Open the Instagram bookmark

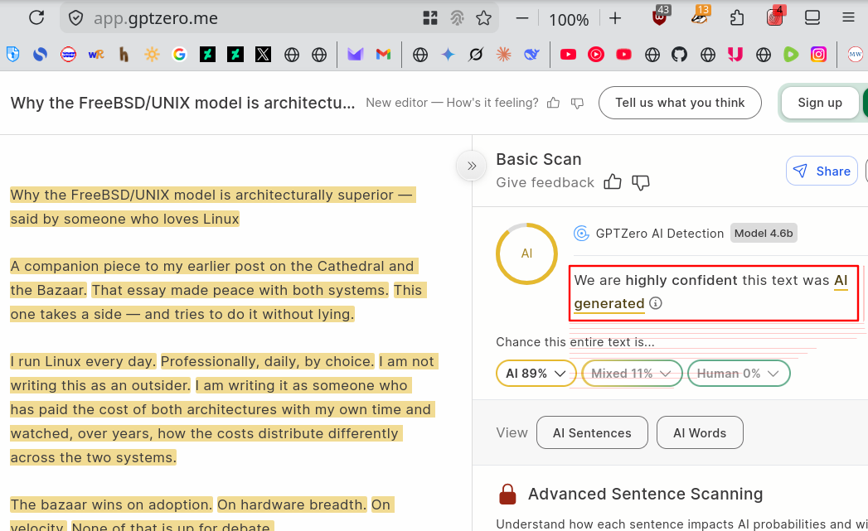(x=819, y=54)
